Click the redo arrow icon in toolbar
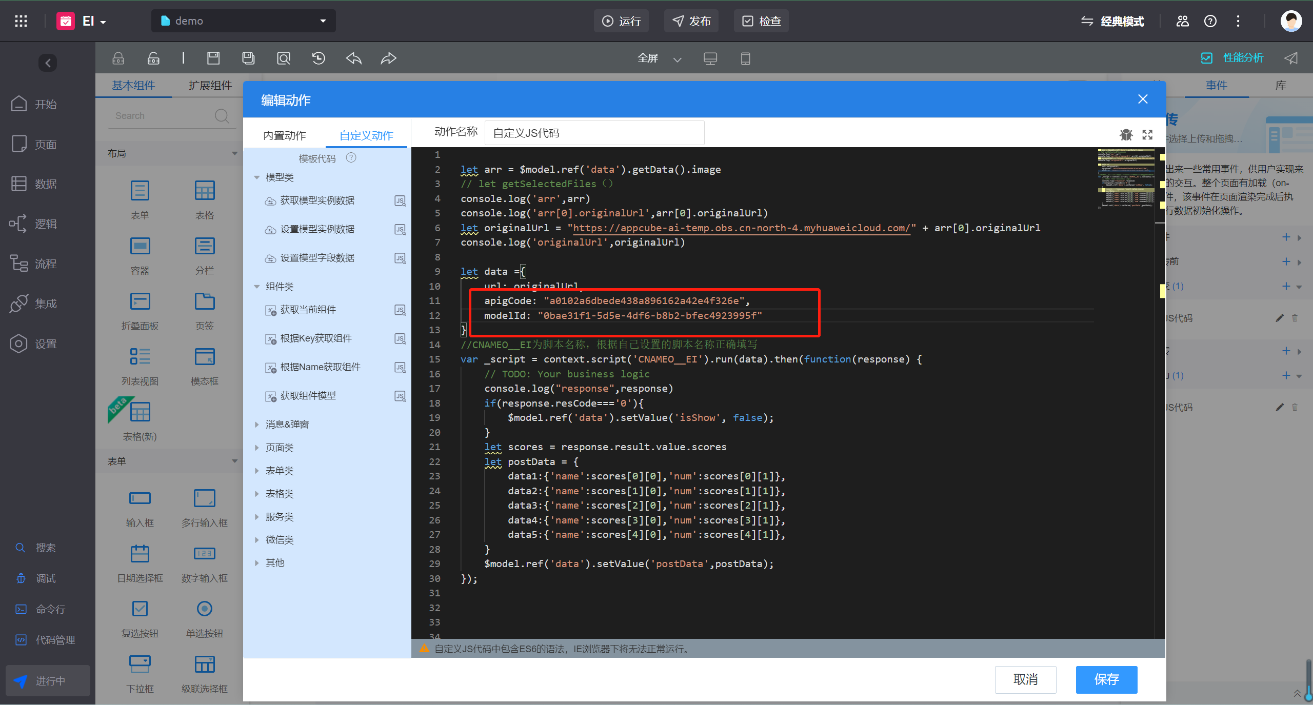 (388, 58)
